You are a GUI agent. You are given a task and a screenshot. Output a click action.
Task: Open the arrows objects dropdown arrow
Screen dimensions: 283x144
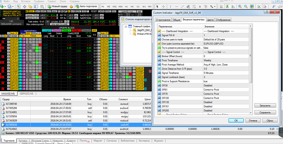pyautogui.click(x=215, y=7)
